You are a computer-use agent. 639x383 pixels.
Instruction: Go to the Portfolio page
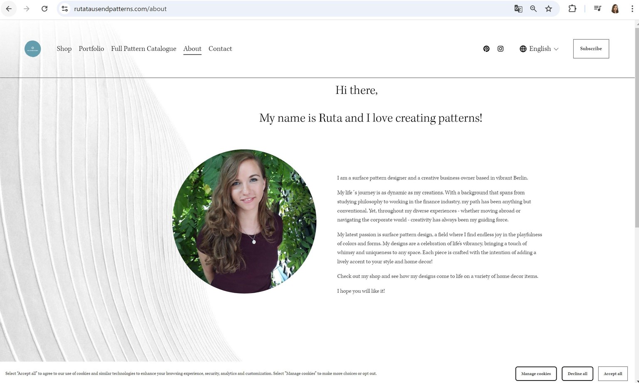tap(91, 49)
